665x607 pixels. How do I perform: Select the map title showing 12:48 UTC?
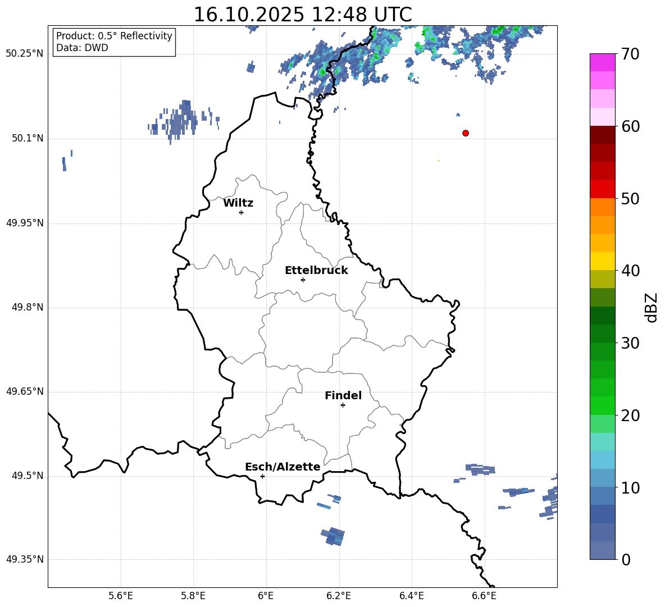(302, 15)
